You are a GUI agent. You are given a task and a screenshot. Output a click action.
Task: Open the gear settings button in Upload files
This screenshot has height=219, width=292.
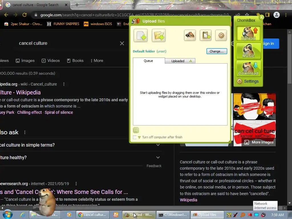[221, 35]
